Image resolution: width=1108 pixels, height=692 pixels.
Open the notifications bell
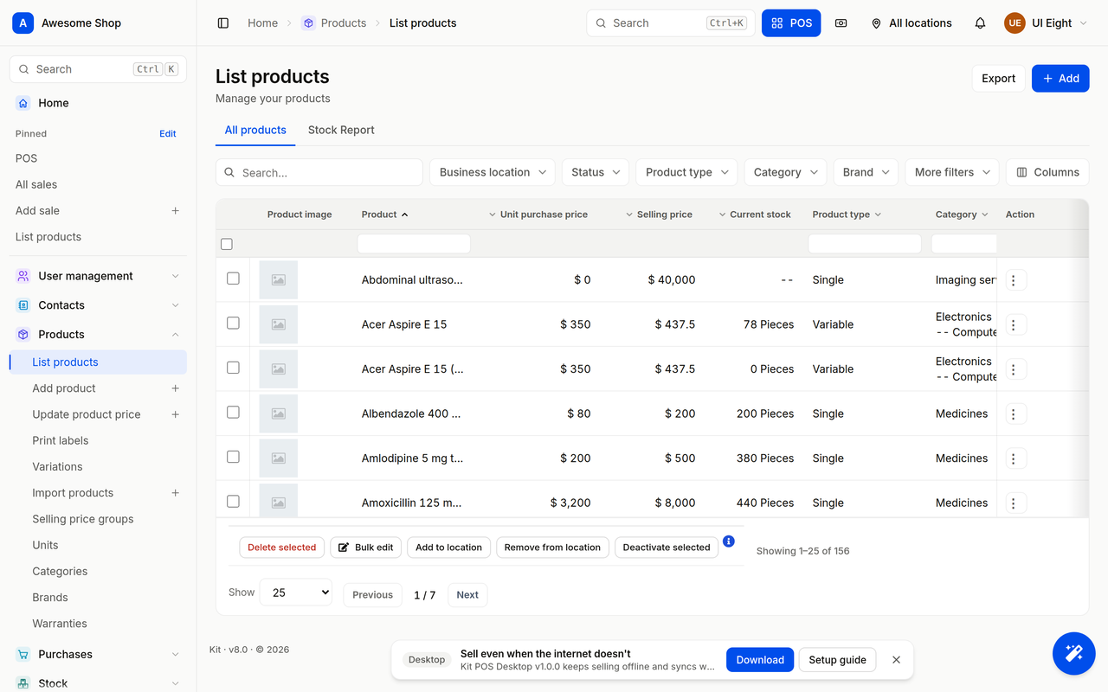point(980,23)
